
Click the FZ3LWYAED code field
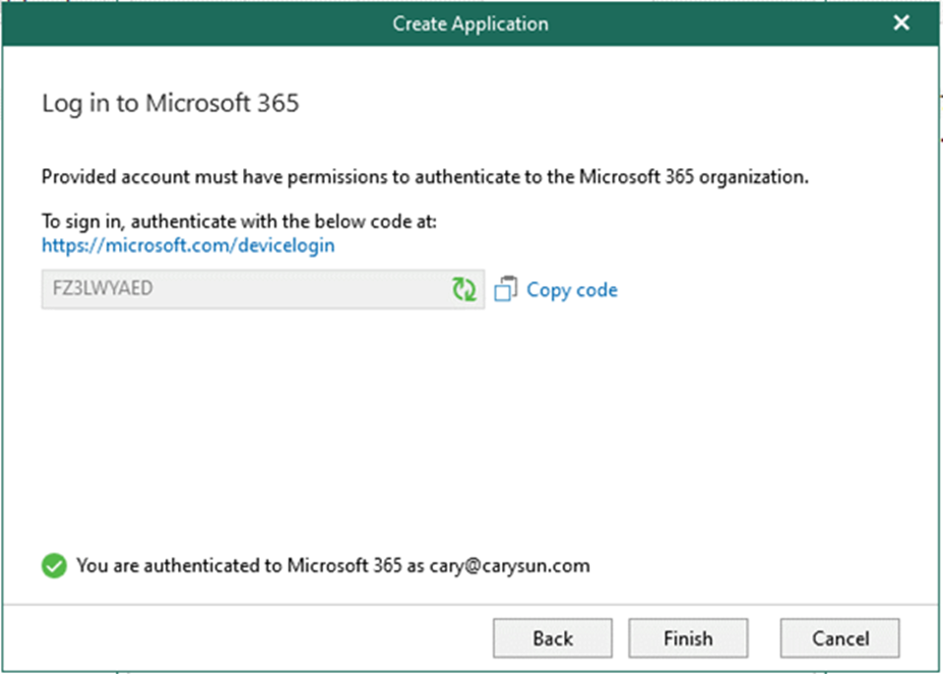click(x=263, y=289)
